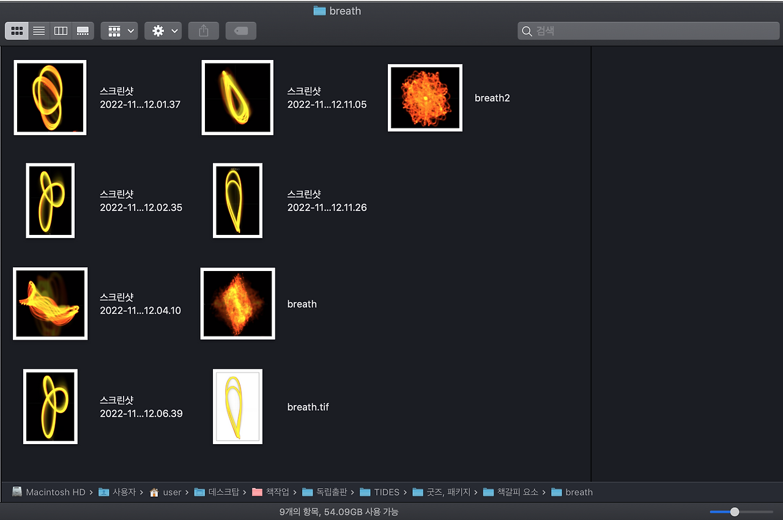
Task: Select the breath image thumbnail
Action: point(238,303)
